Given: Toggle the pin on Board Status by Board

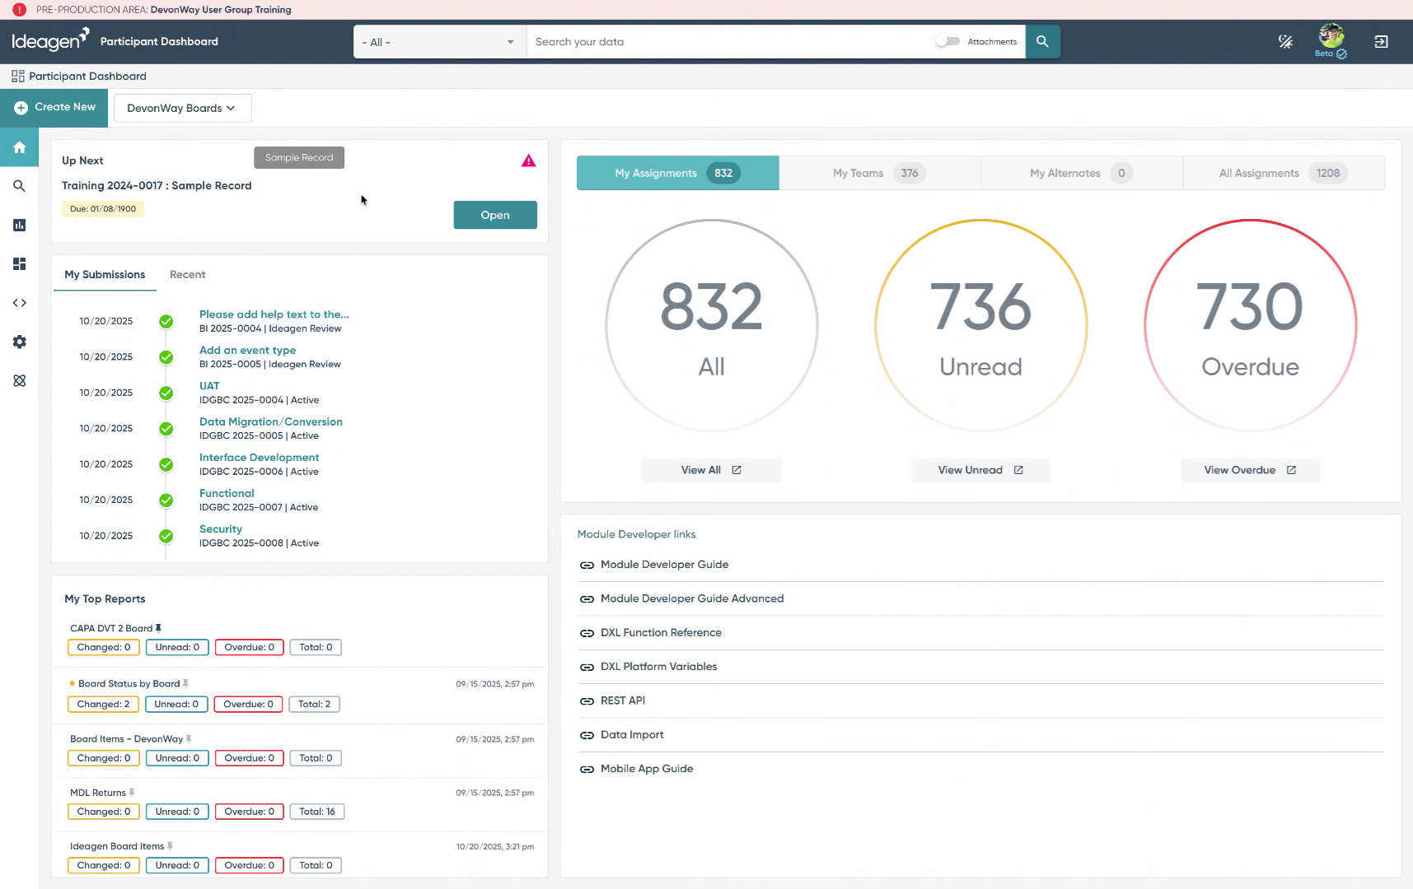Looking at the screenshot, I should coord(185,683).
